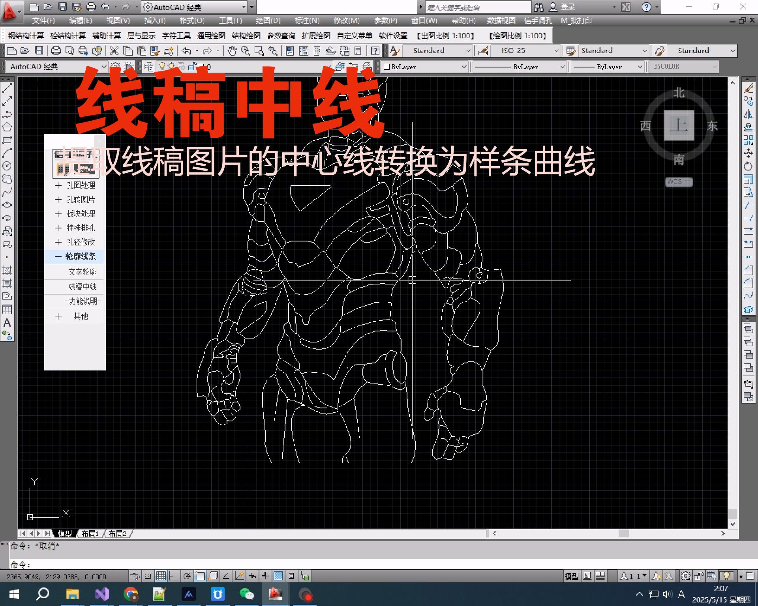Expand the 孔图处理 tree item
758x606 pixels.
(x=58, y=185)
